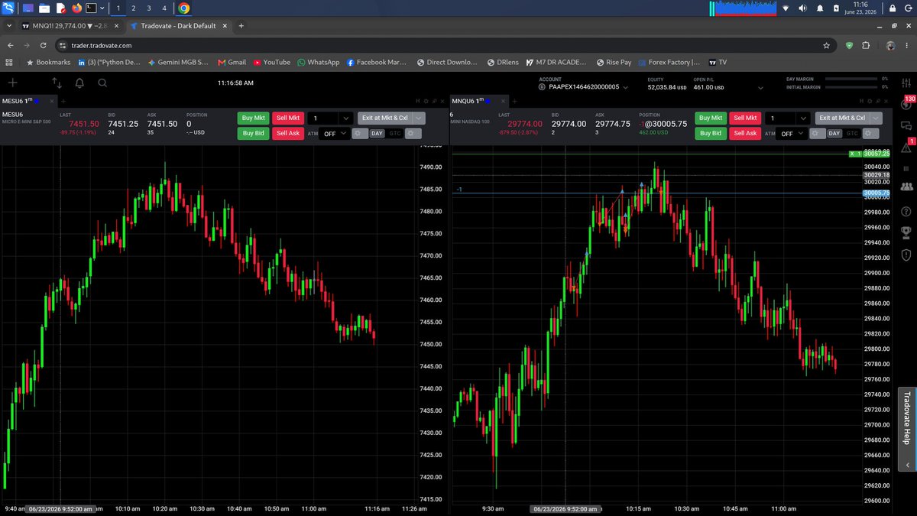Open order options gear after GTC in MNQU6
The image size is (917, 516).
point(870,133)
